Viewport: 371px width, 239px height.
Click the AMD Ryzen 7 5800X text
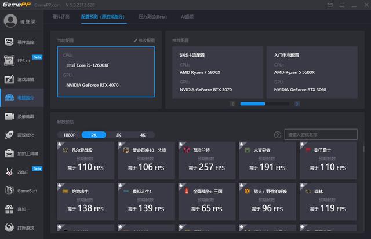pos(200,72)
